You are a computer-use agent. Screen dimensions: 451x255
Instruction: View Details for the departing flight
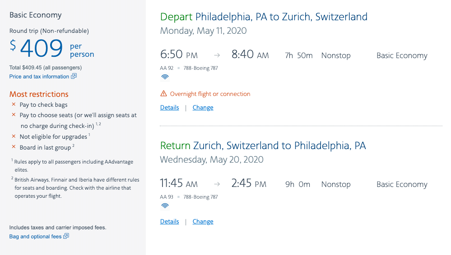click(x=169, y=108)
